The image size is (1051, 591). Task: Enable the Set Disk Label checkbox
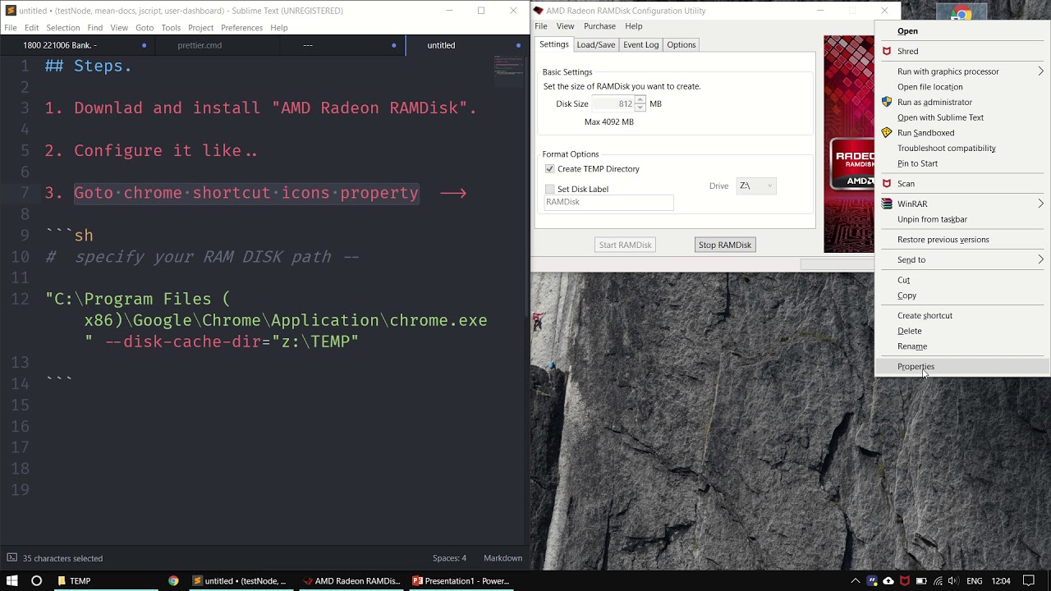(550, 189)
